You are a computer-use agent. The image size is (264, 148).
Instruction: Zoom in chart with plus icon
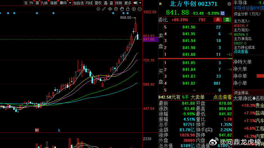click(134, 9)
